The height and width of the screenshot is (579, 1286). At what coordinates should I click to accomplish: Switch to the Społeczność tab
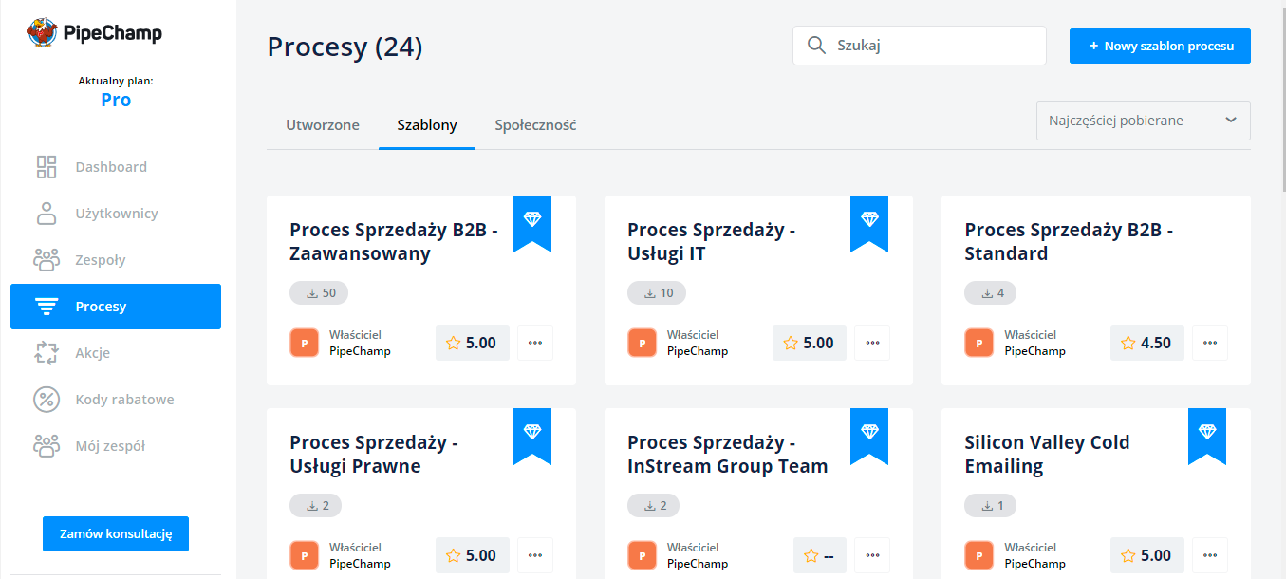(535, 125)
